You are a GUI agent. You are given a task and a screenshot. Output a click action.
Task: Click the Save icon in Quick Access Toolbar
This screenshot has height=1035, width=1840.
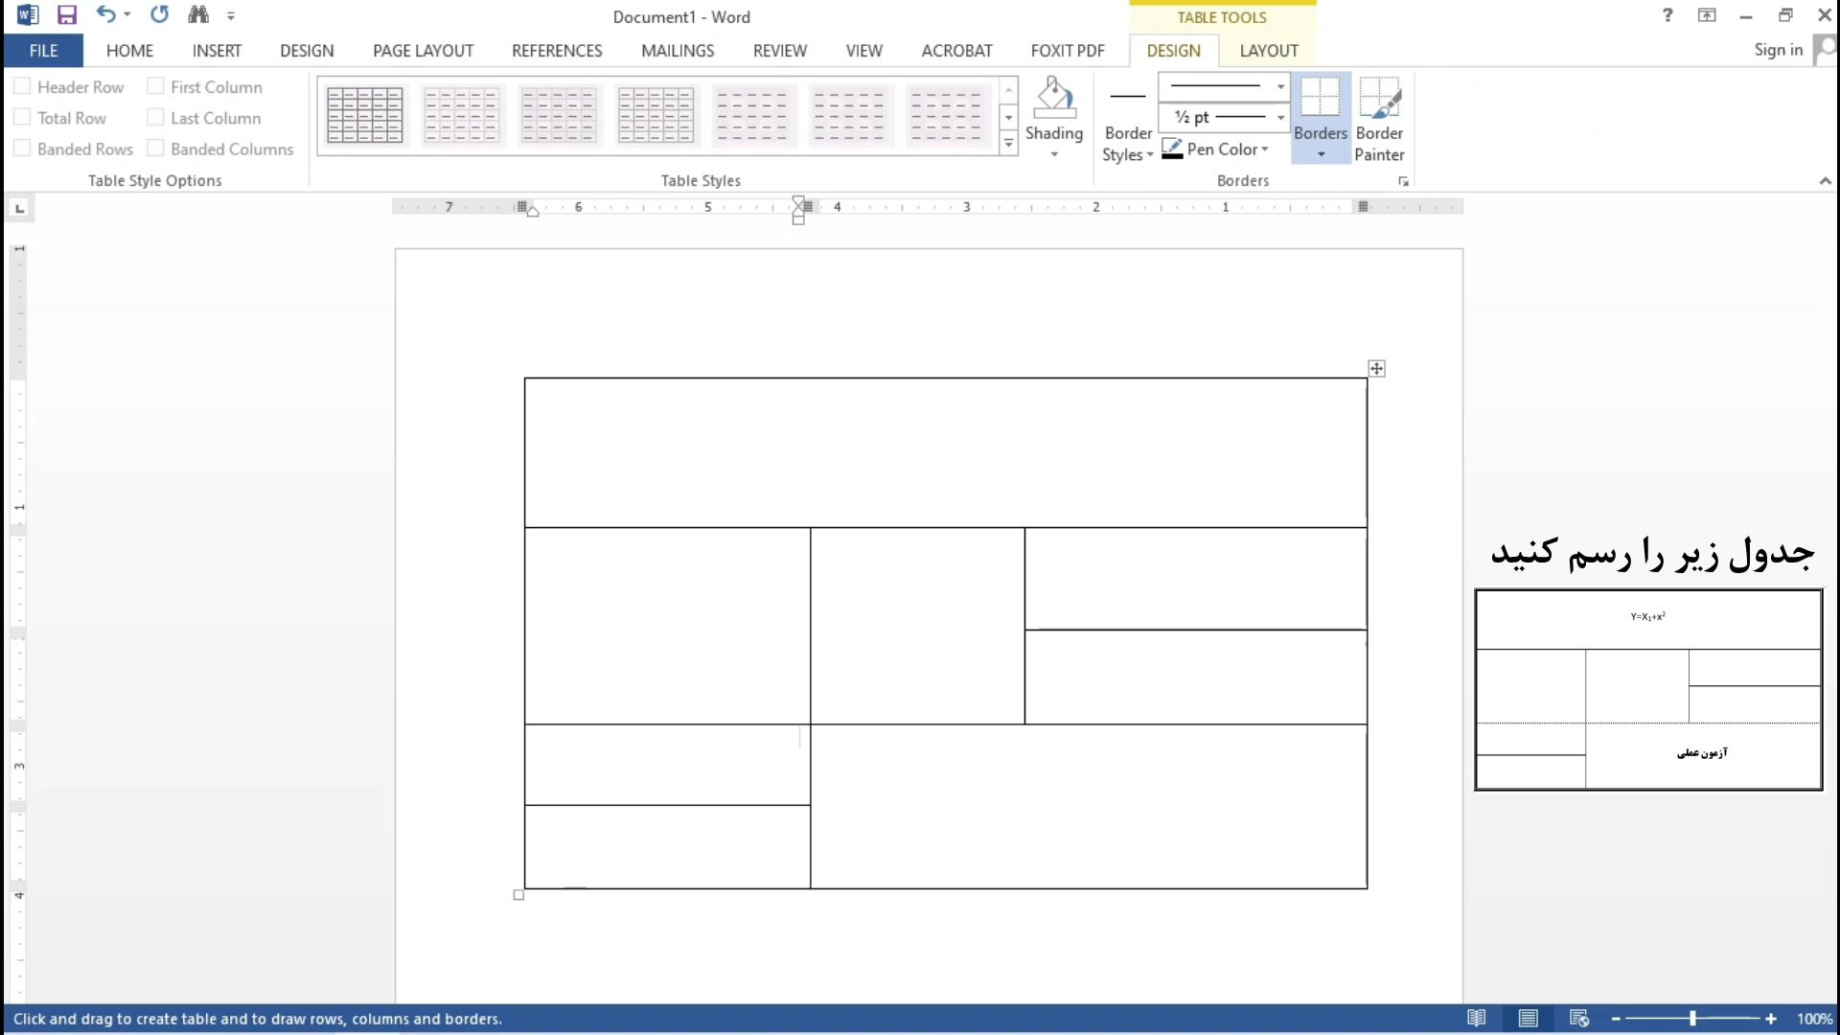pos(66,15)
